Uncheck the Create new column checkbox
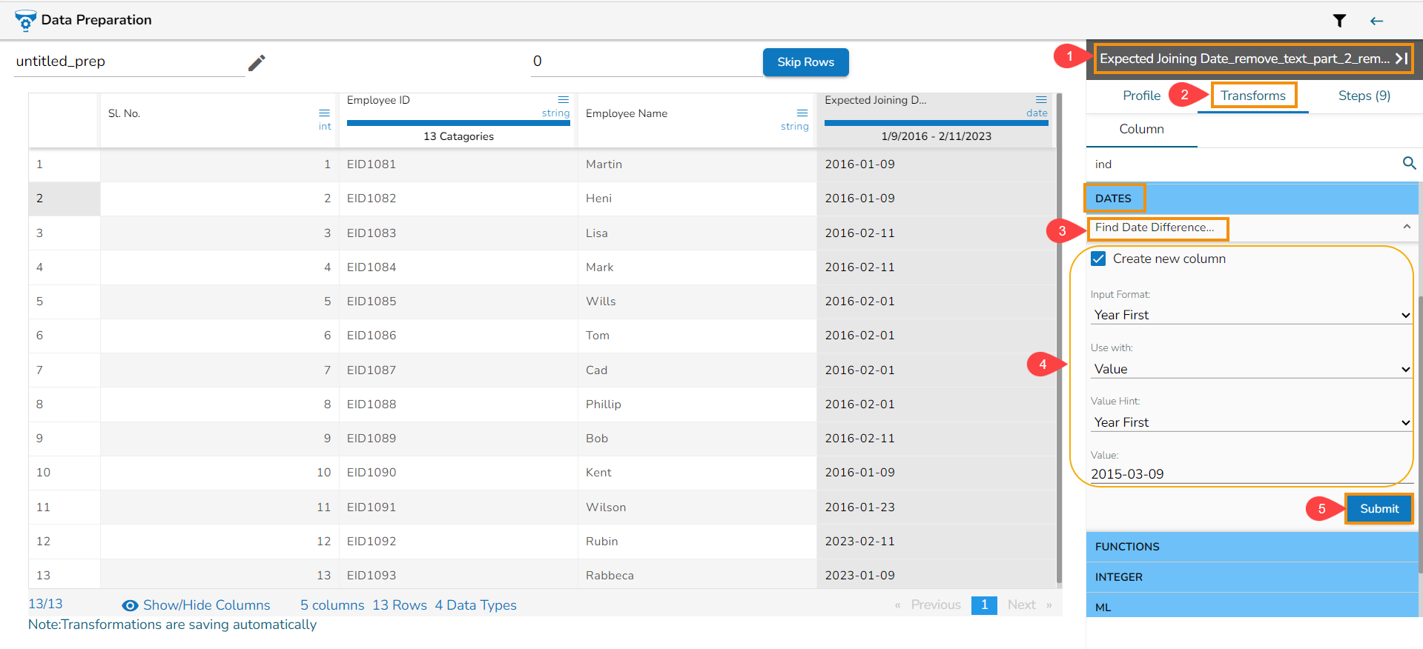Screen dimensions: 1423x649 [1098, 259]
